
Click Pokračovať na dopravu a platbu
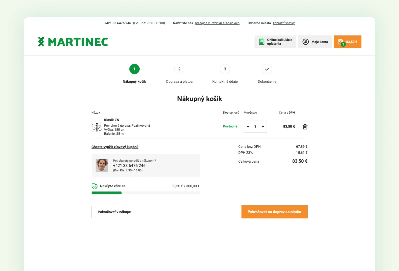(274, 212)
